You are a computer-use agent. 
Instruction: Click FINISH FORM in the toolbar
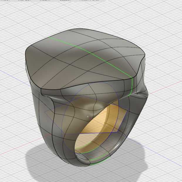(89, 0)
